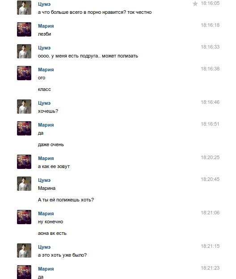
Task: Open Цумэ's avatar on the 18:16:05 message
Action: [x=24, y=8]
